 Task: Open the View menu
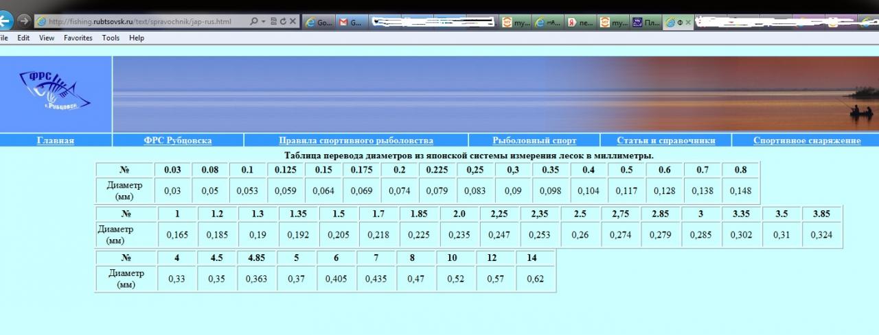tap(47, 38)
